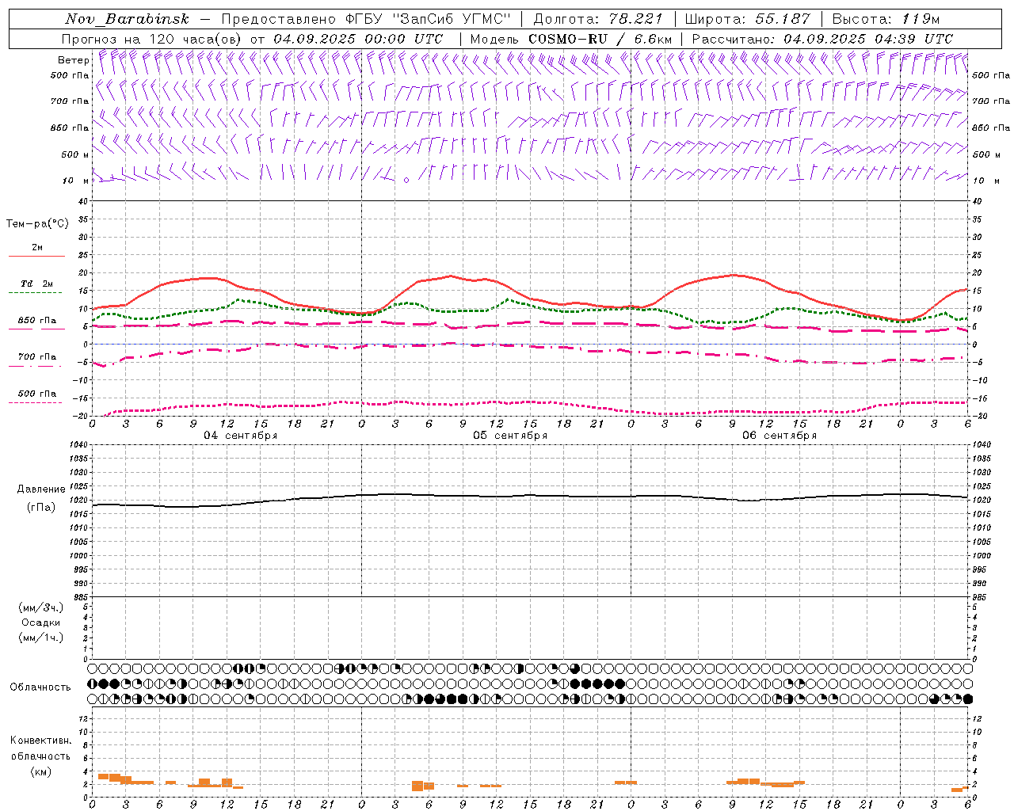
Task: Click the 'Осадки' precipitation label
Action: 41,623
